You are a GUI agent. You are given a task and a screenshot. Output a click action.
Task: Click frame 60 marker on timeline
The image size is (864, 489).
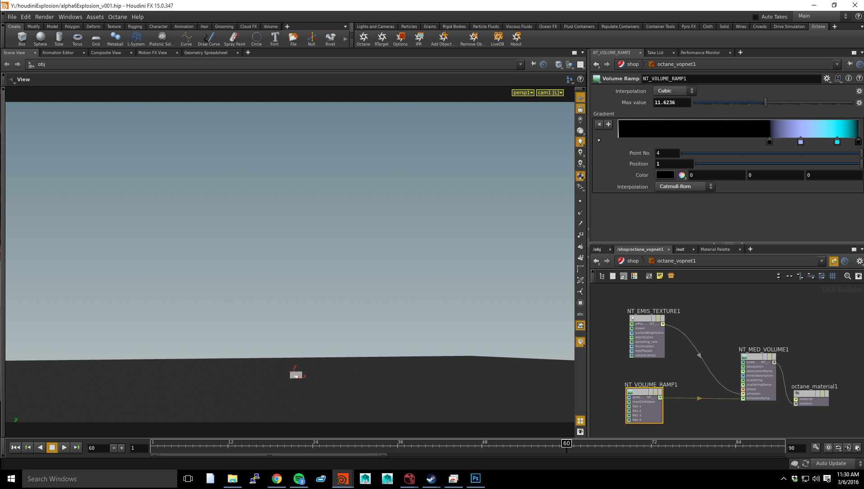(x=566, y=443)
